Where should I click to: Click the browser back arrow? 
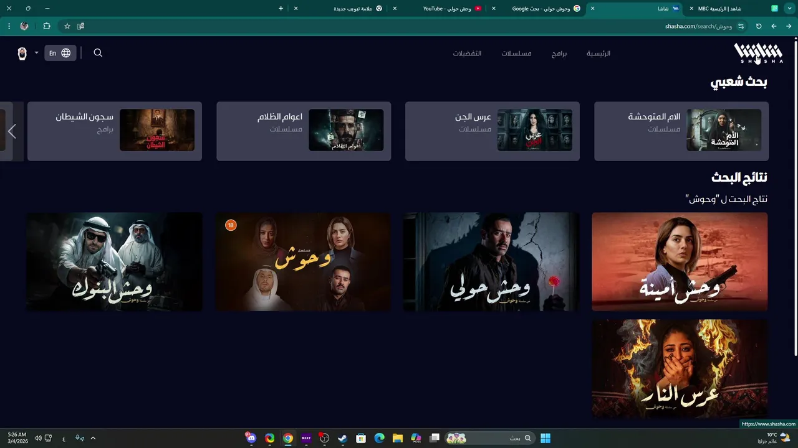[789, 26]
